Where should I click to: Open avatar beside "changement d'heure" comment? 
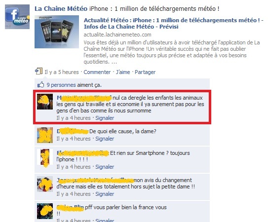point(45,184)
